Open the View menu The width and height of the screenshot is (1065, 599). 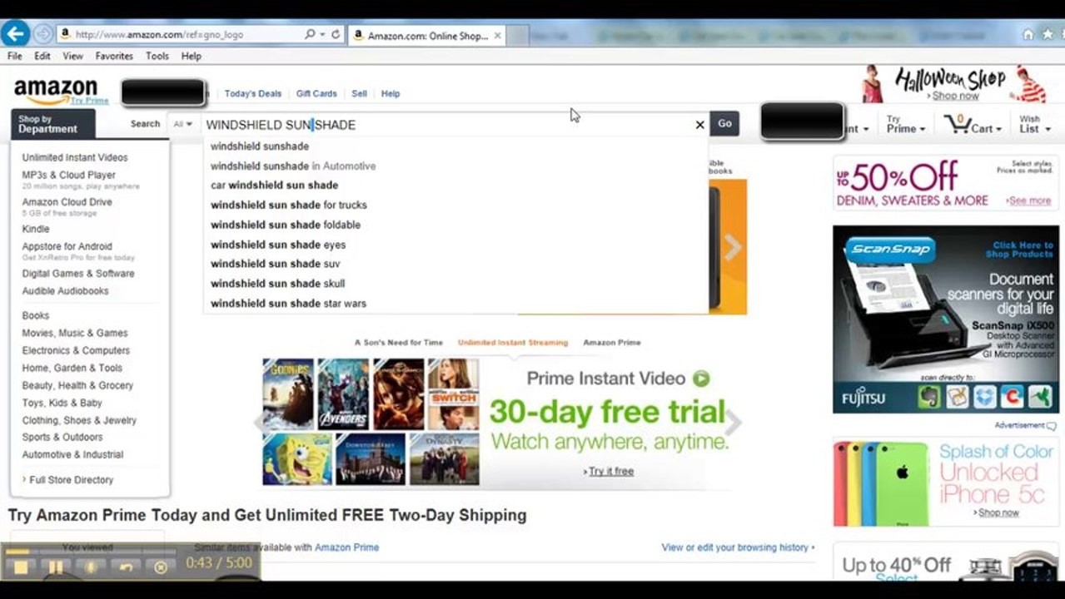73,57
